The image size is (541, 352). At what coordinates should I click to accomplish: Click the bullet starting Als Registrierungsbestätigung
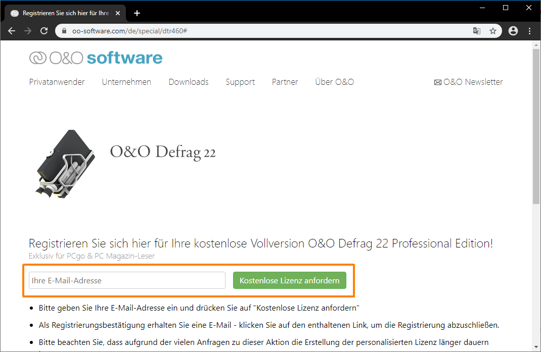tap(269, 325)
